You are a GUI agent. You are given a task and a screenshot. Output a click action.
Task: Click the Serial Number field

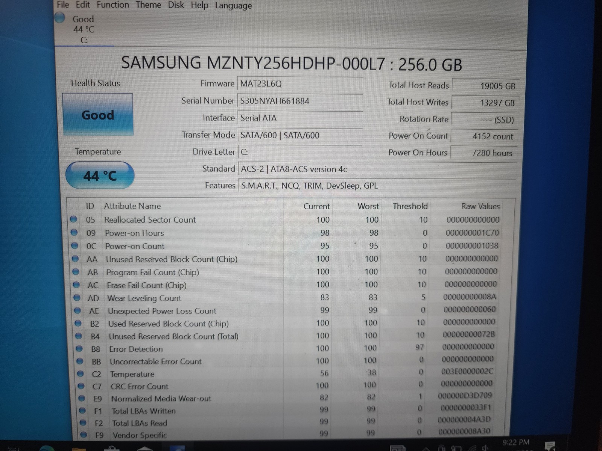pos(300,101)
